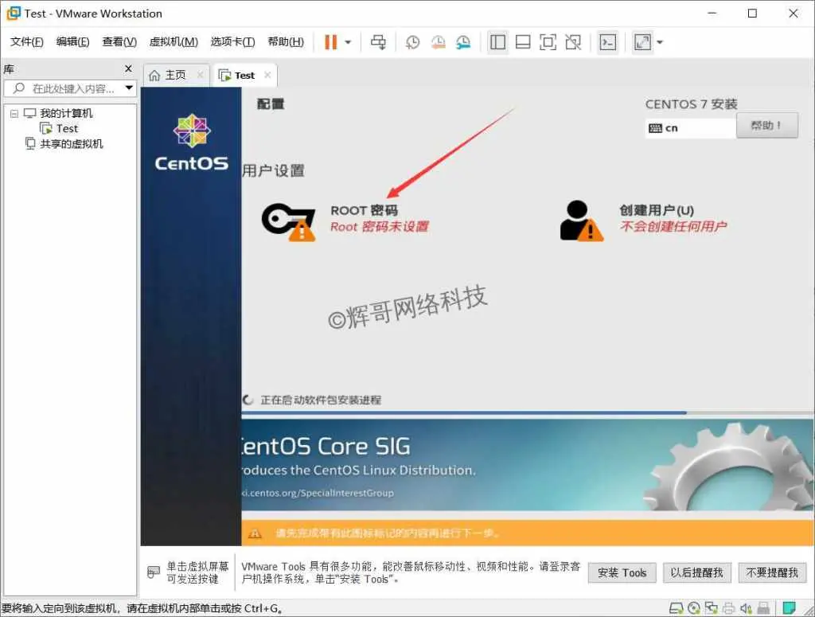Click the 正在启动软件包安装进程 status text

coord(321,400)
